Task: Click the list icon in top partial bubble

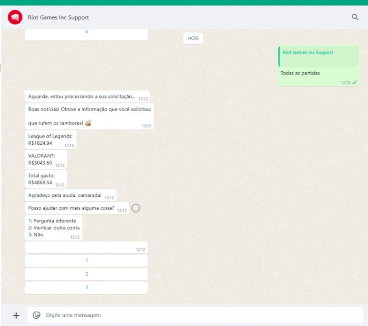Action: (86, 32)
